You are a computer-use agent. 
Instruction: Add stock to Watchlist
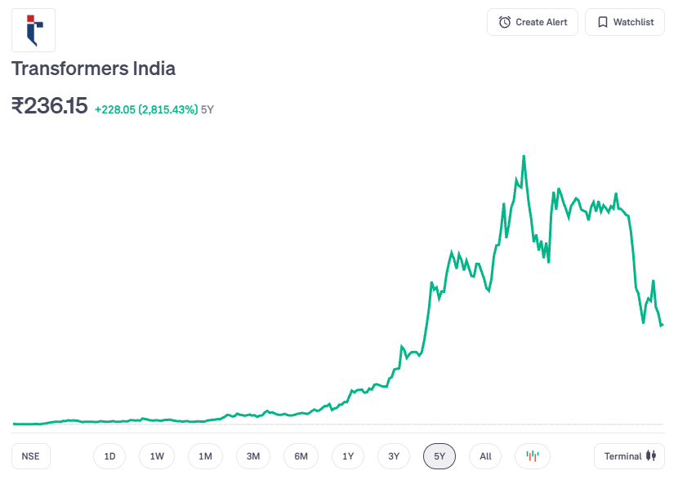(x=625, y=22)
